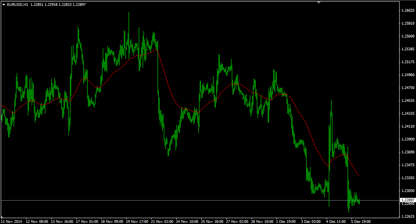Click the 4 Dec 11:00 time label
The width and height of the screenshot is (416, 224).
(336, 221)
